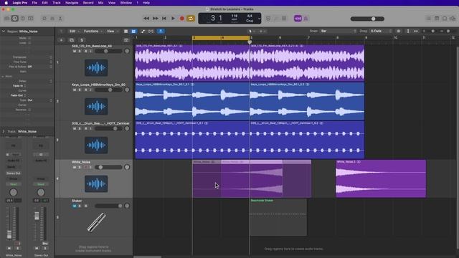The width and height of the screenshot is (459, 258).
Task: Toggle Show Automation button
Action: (143, 31)
